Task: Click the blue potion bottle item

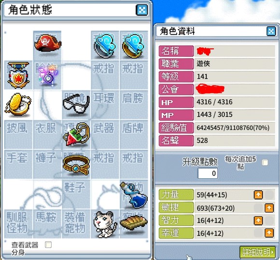Action: (x=134, y=195)
